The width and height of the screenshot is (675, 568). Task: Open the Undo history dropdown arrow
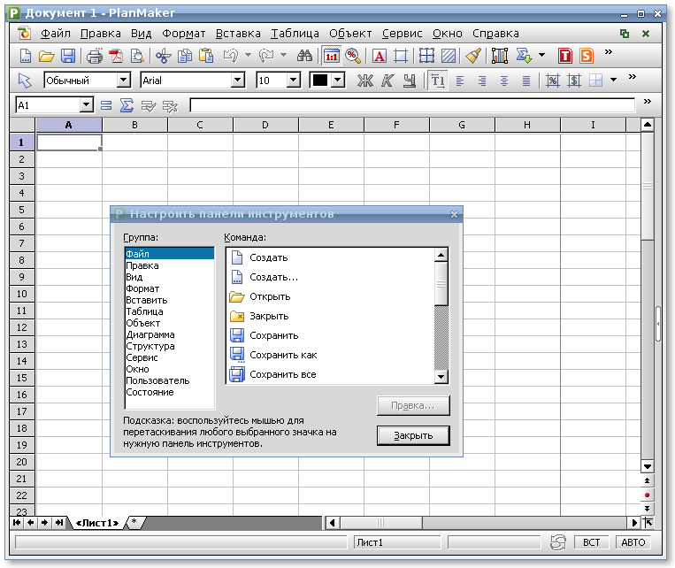point(248,56)
